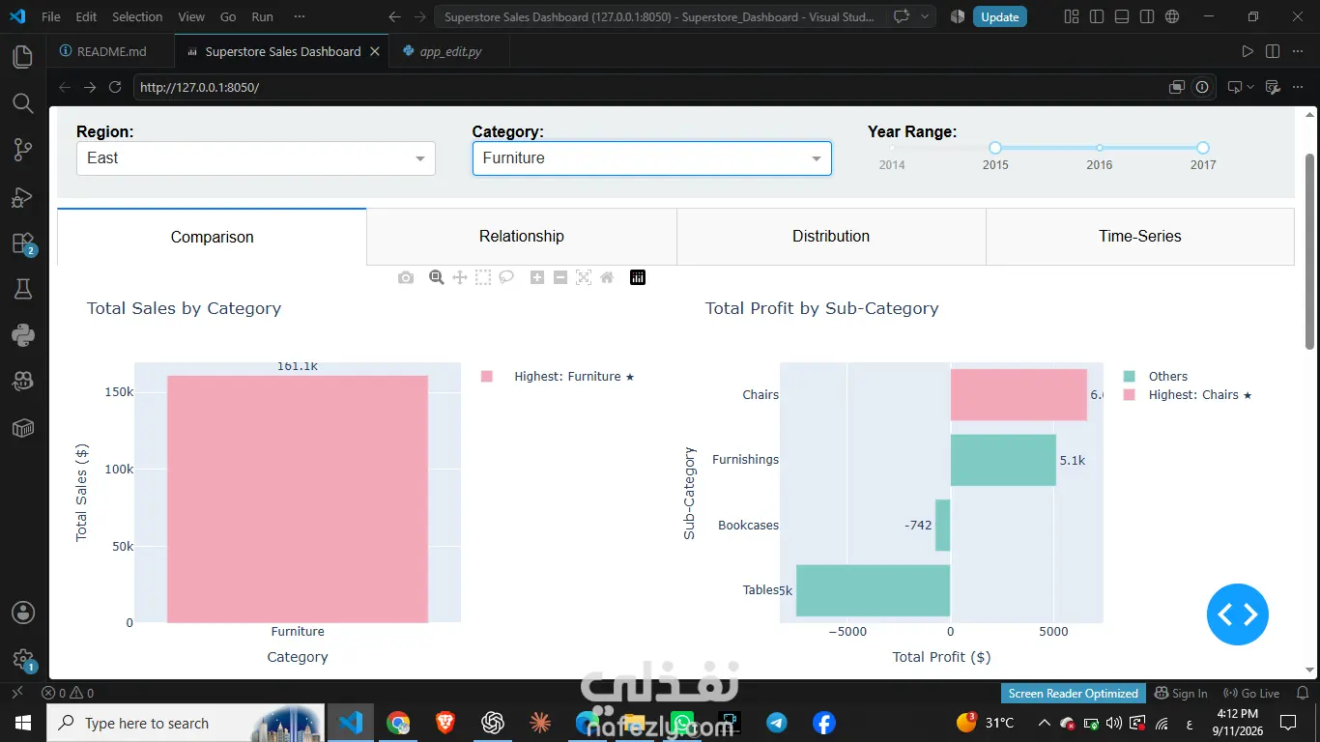Click the Plotly camera download icon
Image resolution: width=1320 pixels, height=742 pixels.
tap(406, 277)
